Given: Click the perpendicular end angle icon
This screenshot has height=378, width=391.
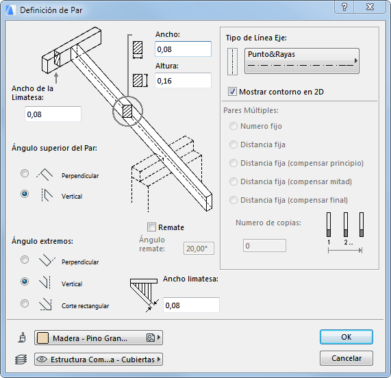Looking at the screenshot, I should pyautogui.click(x=47, y=260).
